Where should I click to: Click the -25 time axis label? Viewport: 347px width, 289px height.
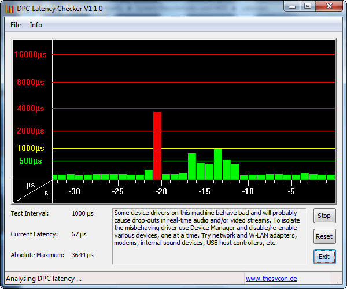click(118, 191)
